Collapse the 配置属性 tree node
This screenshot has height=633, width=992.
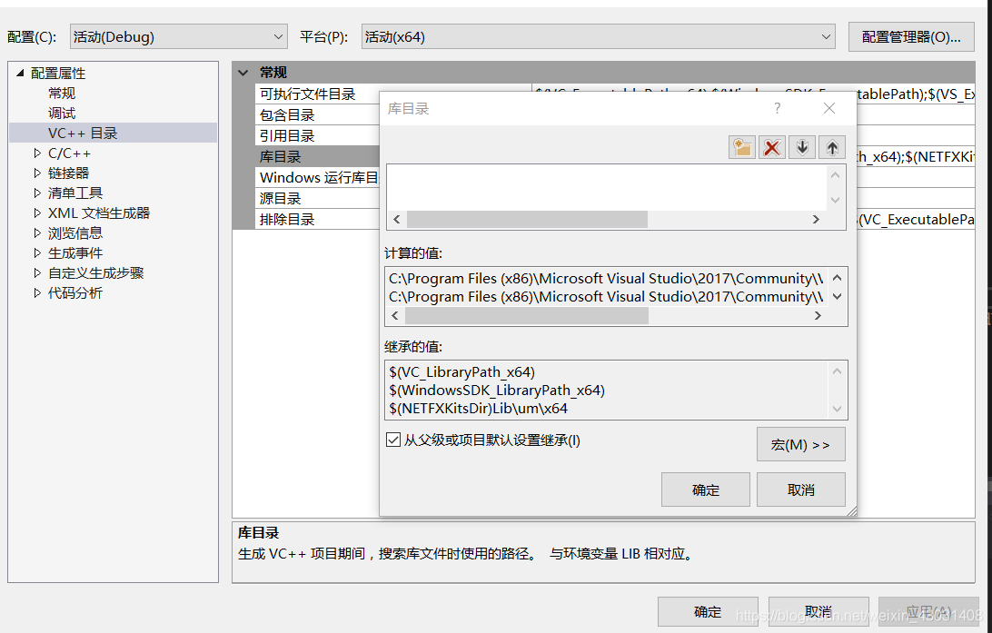click(20, 73)
